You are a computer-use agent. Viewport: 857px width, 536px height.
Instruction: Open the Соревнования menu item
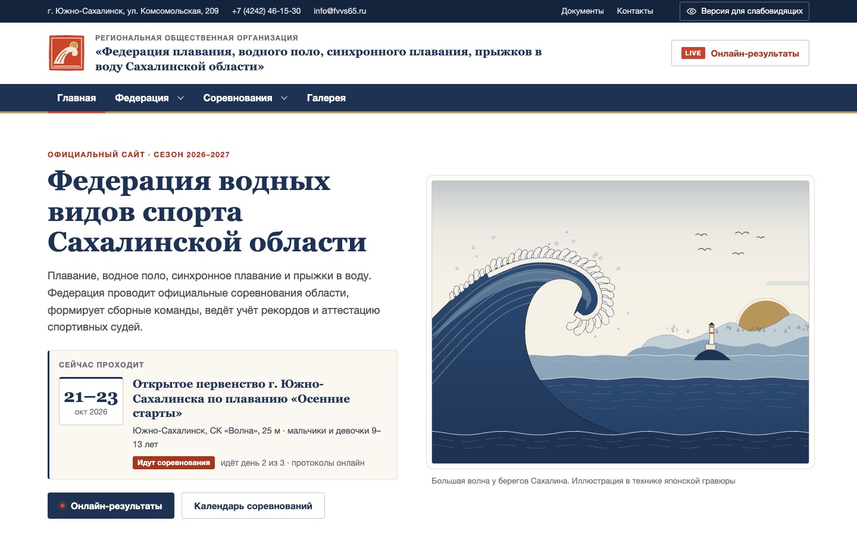(x=237, y=98)
